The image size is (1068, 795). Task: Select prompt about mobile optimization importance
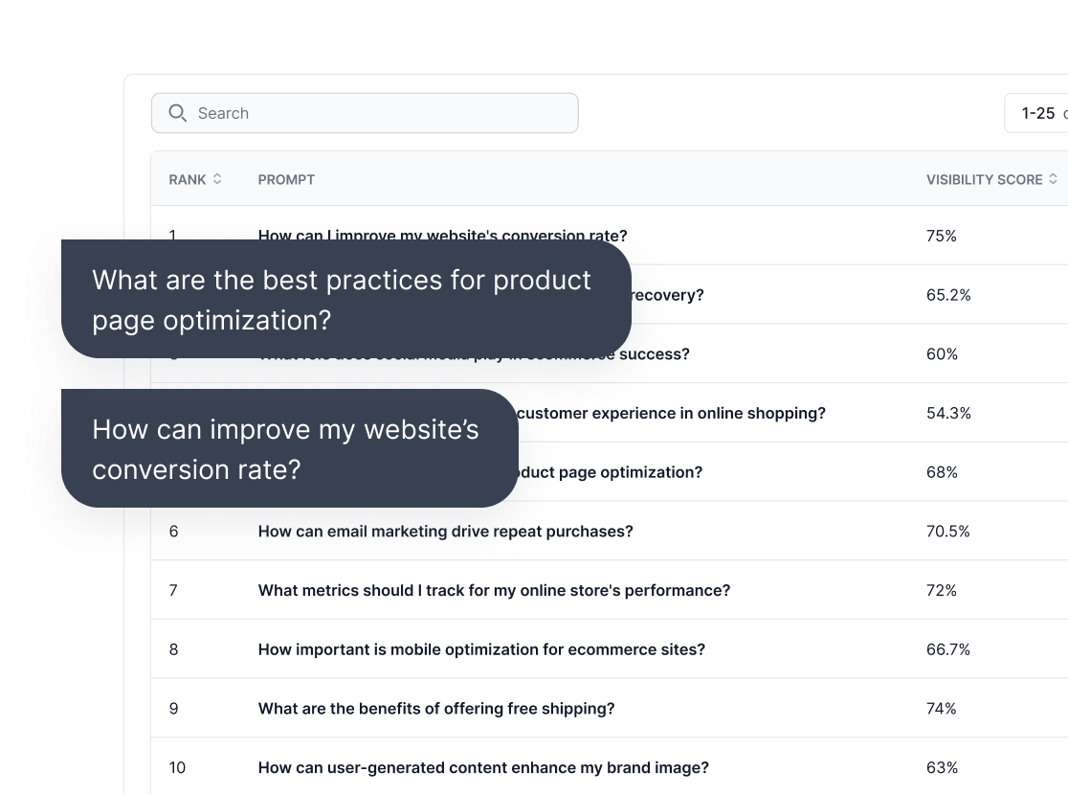coord(481,649)
